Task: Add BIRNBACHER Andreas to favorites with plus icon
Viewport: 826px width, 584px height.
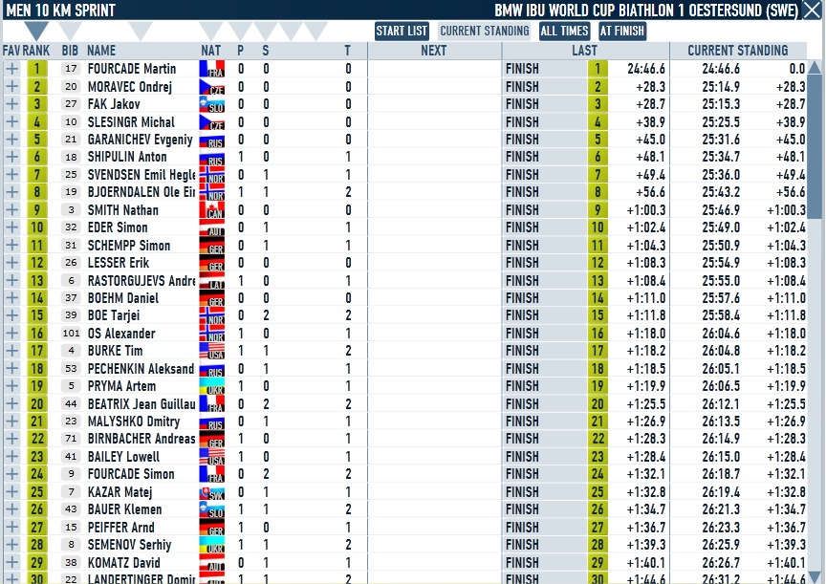Action: click(x=11, y=438)
